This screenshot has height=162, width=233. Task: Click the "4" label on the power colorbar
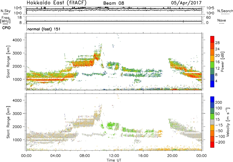pos(216,81)
